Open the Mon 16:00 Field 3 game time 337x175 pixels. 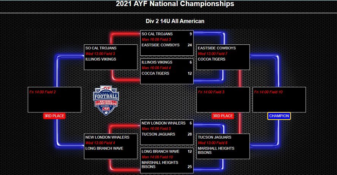(156, 39)
